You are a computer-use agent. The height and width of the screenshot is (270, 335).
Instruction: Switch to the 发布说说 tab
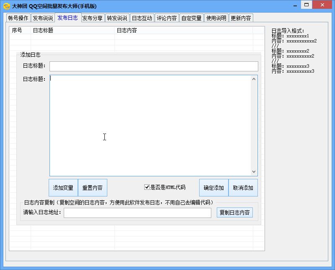(x=43, y=18)
